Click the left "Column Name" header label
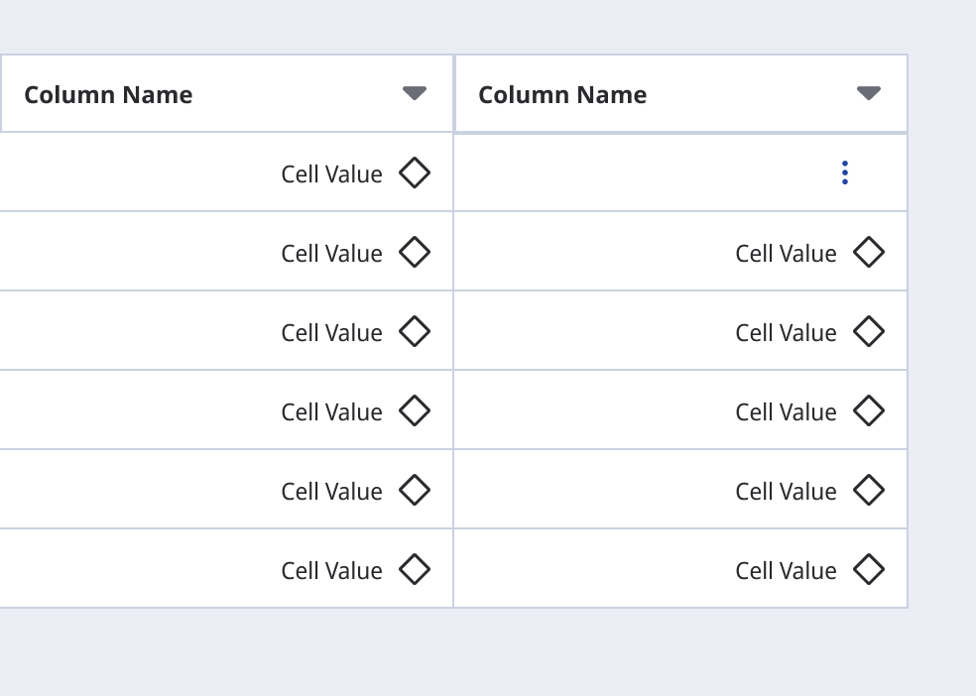 click(x=108, y=95)
